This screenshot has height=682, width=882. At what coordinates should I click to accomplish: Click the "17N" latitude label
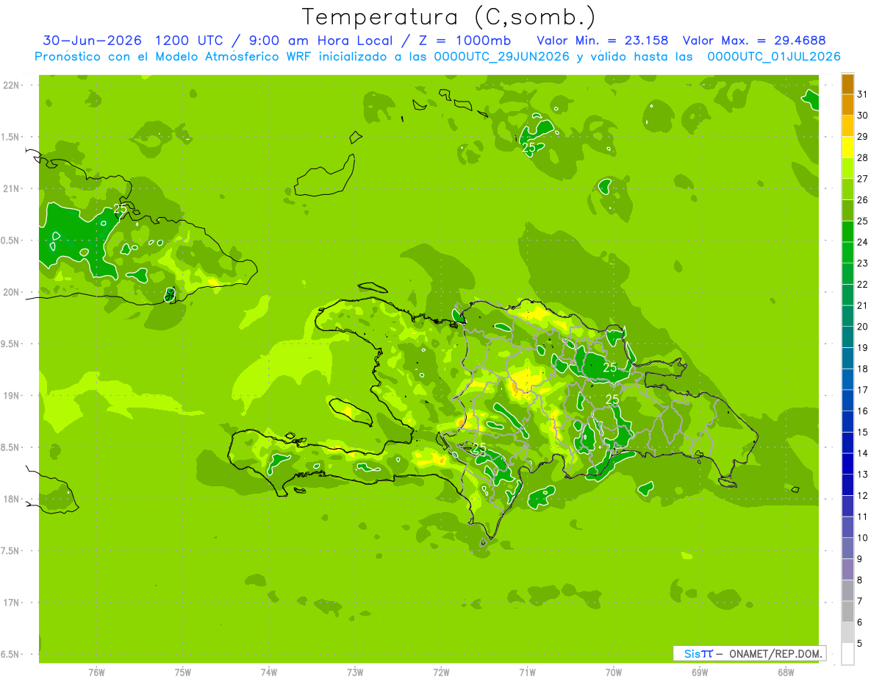pos(12,603)
